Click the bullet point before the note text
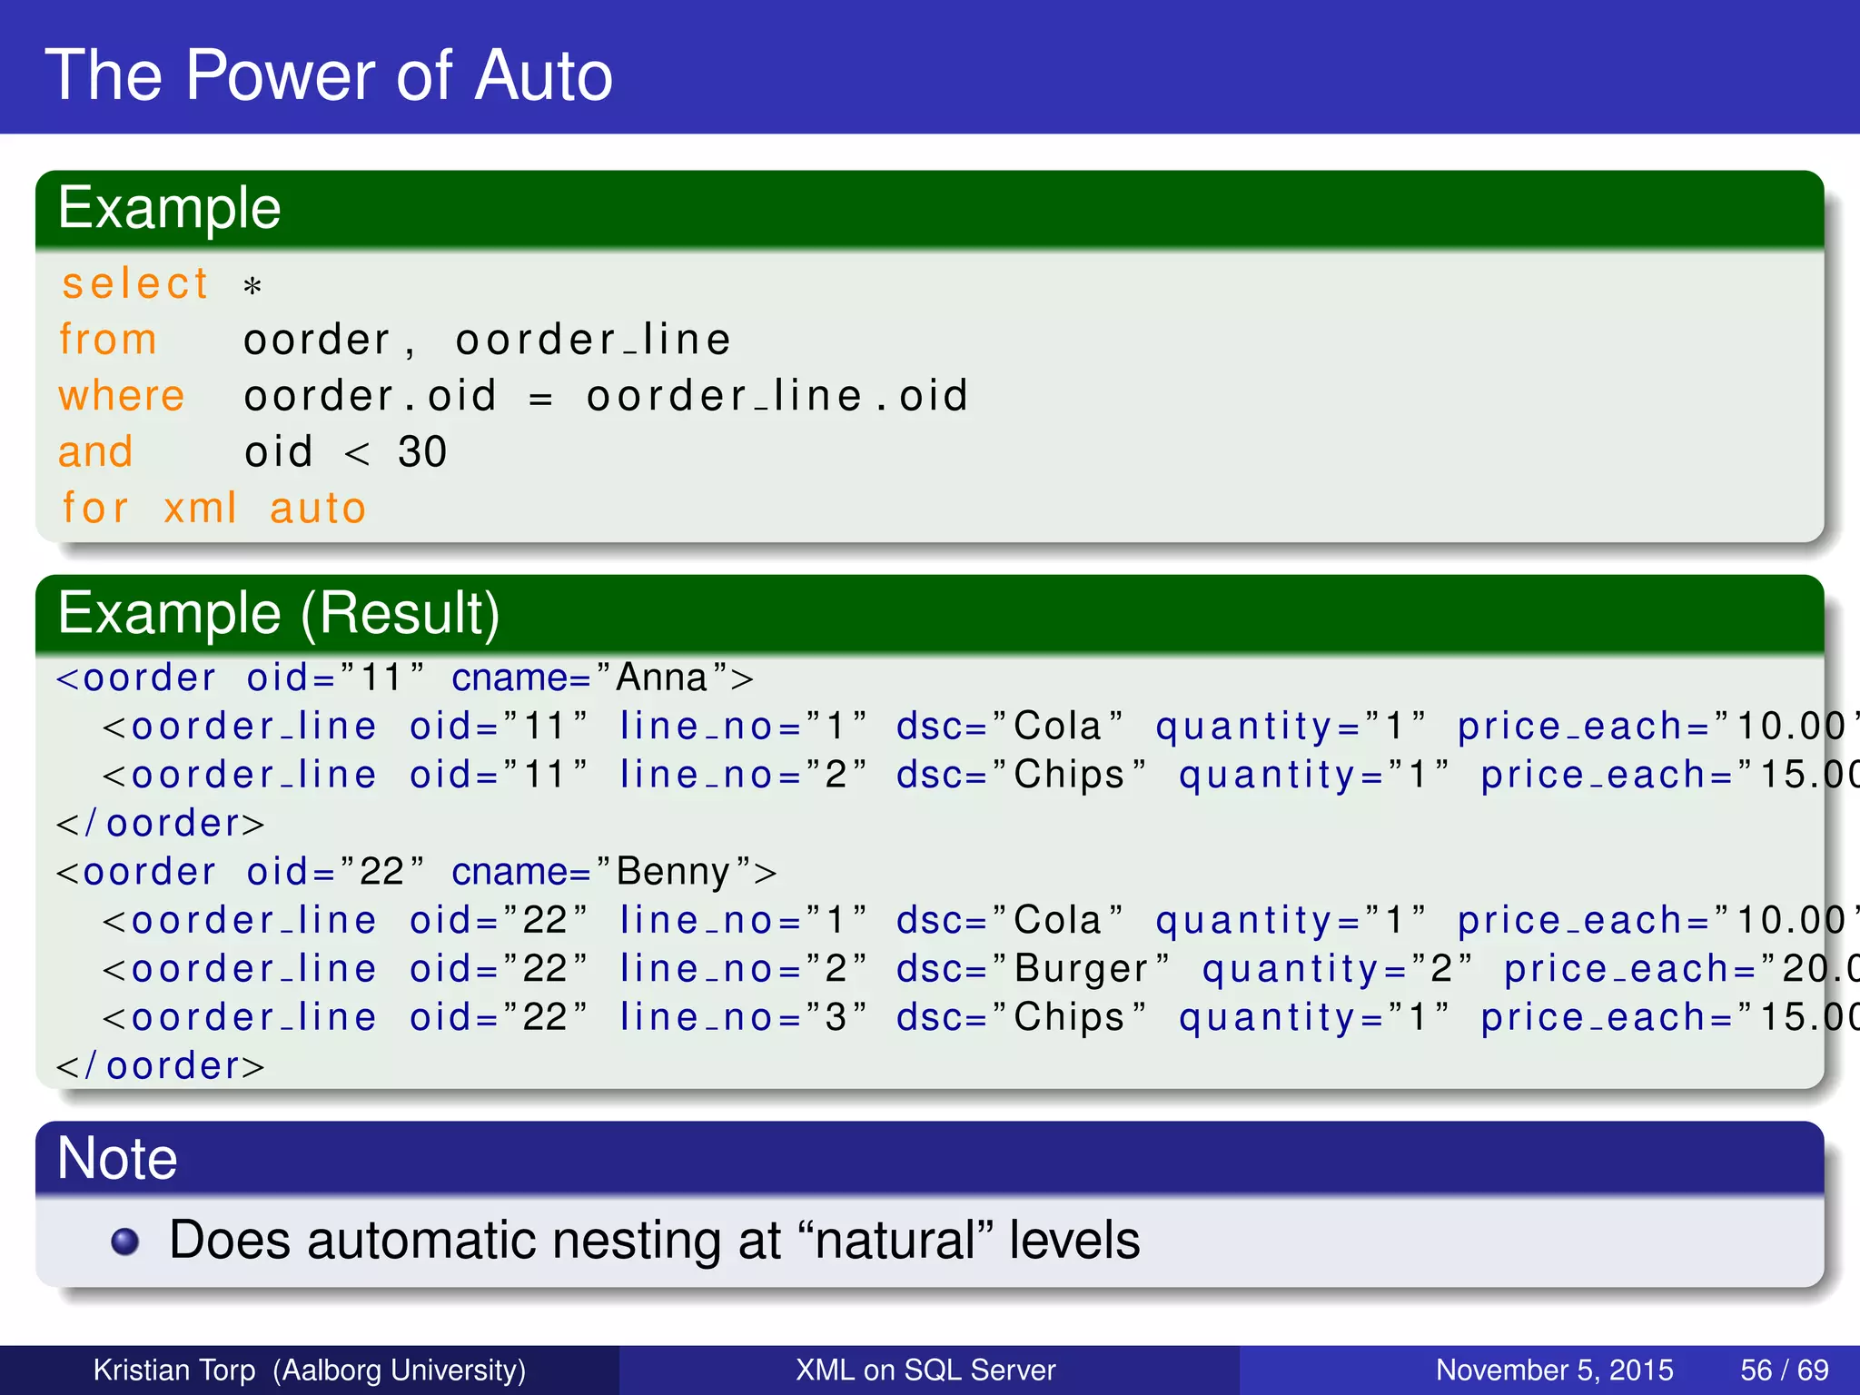Viewport: 1860px width, 1395px height. 124,1242
